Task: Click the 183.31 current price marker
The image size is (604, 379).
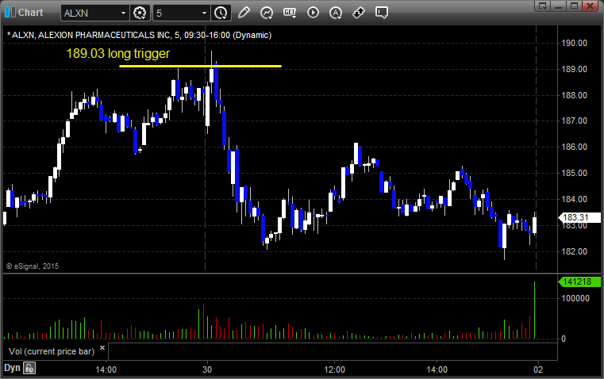Action: [579, 218]
